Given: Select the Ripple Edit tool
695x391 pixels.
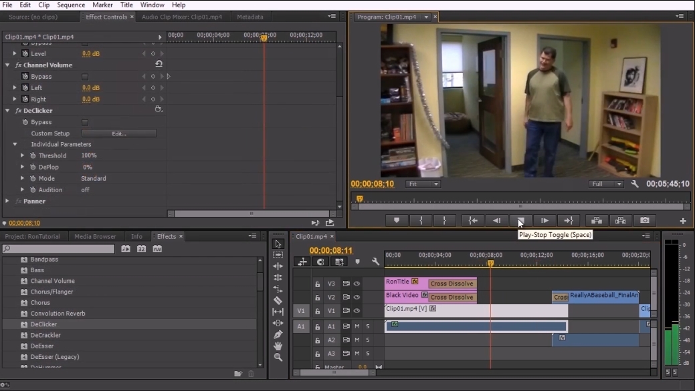Looking at the screenshot, I should (278, 266).
